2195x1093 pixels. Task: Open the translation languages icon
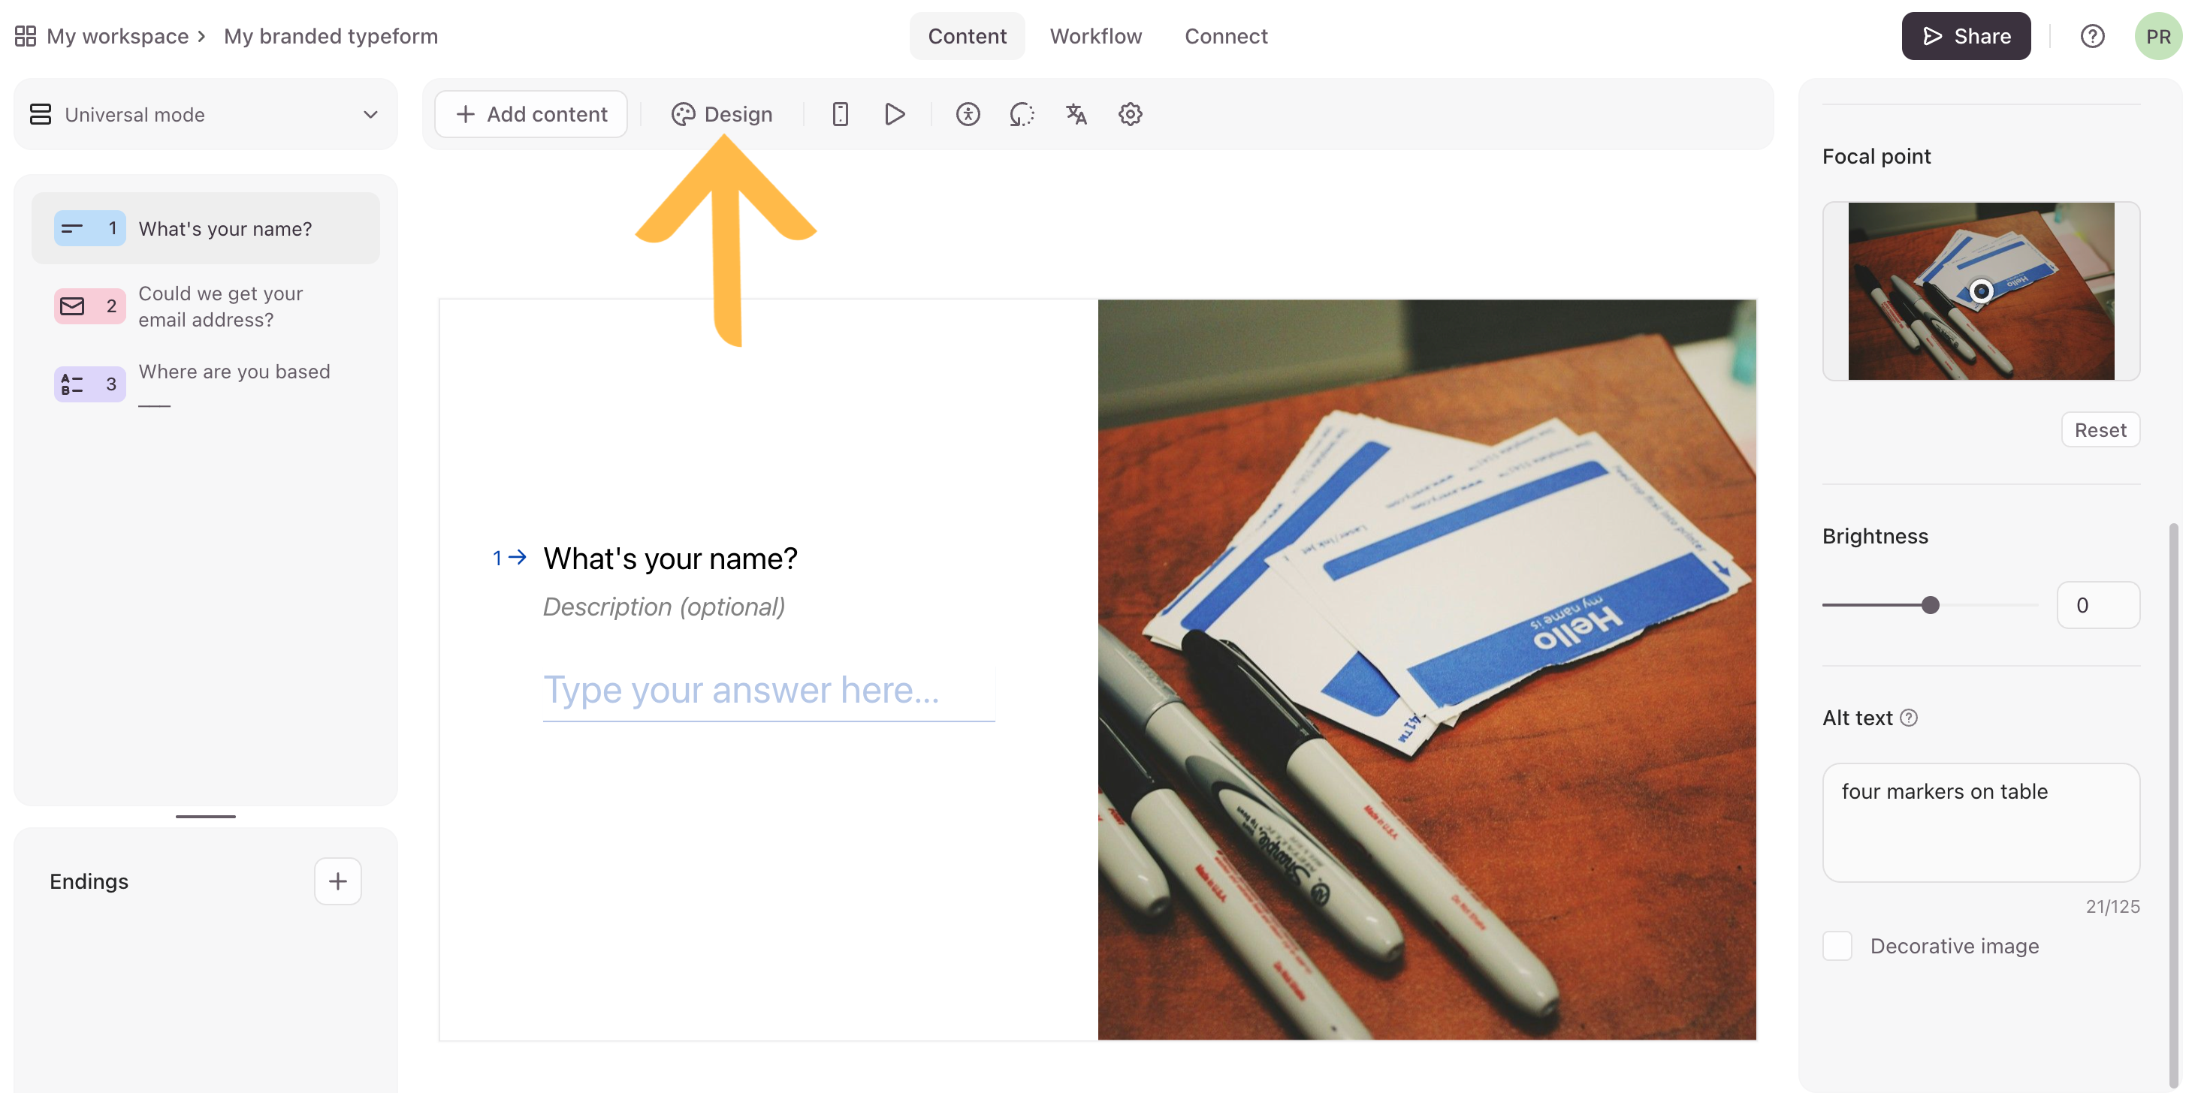(x=1076, y=114)
